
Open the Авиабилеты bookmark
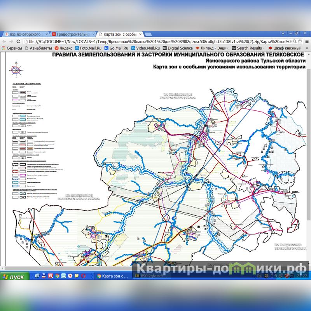(38, 48)
